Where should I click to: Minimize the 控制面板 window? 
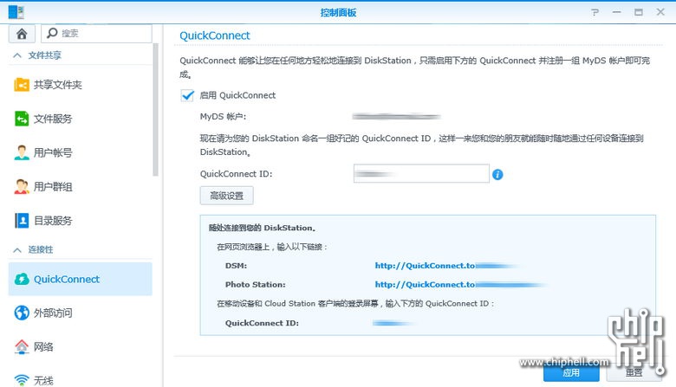coord(617,12)
